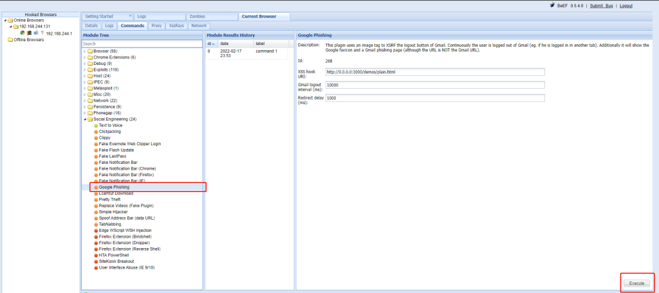Viewport: 659px width, 293px height.
Task: Open the Zombies tab
Action: click(211, 16)
